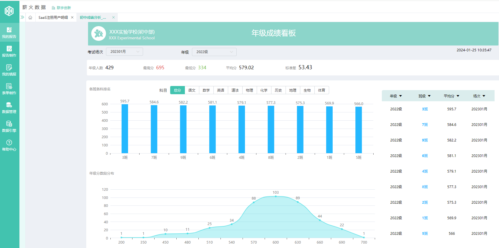Click standard deviation value 53.43
This screenshot has width=499, height=248.
coord(305,68)
